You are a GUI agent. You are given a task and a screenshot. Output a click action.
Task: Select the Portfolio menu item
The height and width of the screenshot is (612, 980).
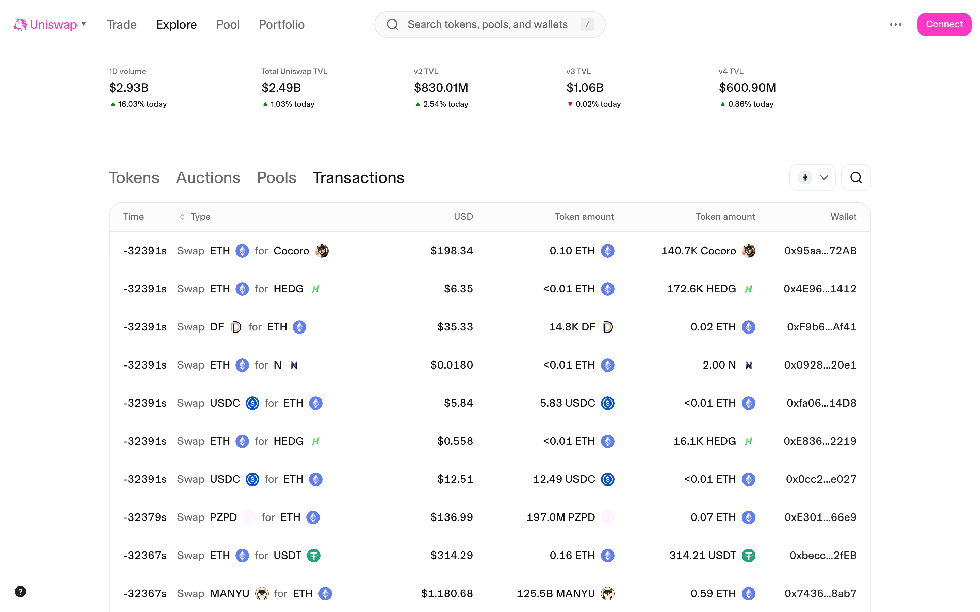[281, 24]
